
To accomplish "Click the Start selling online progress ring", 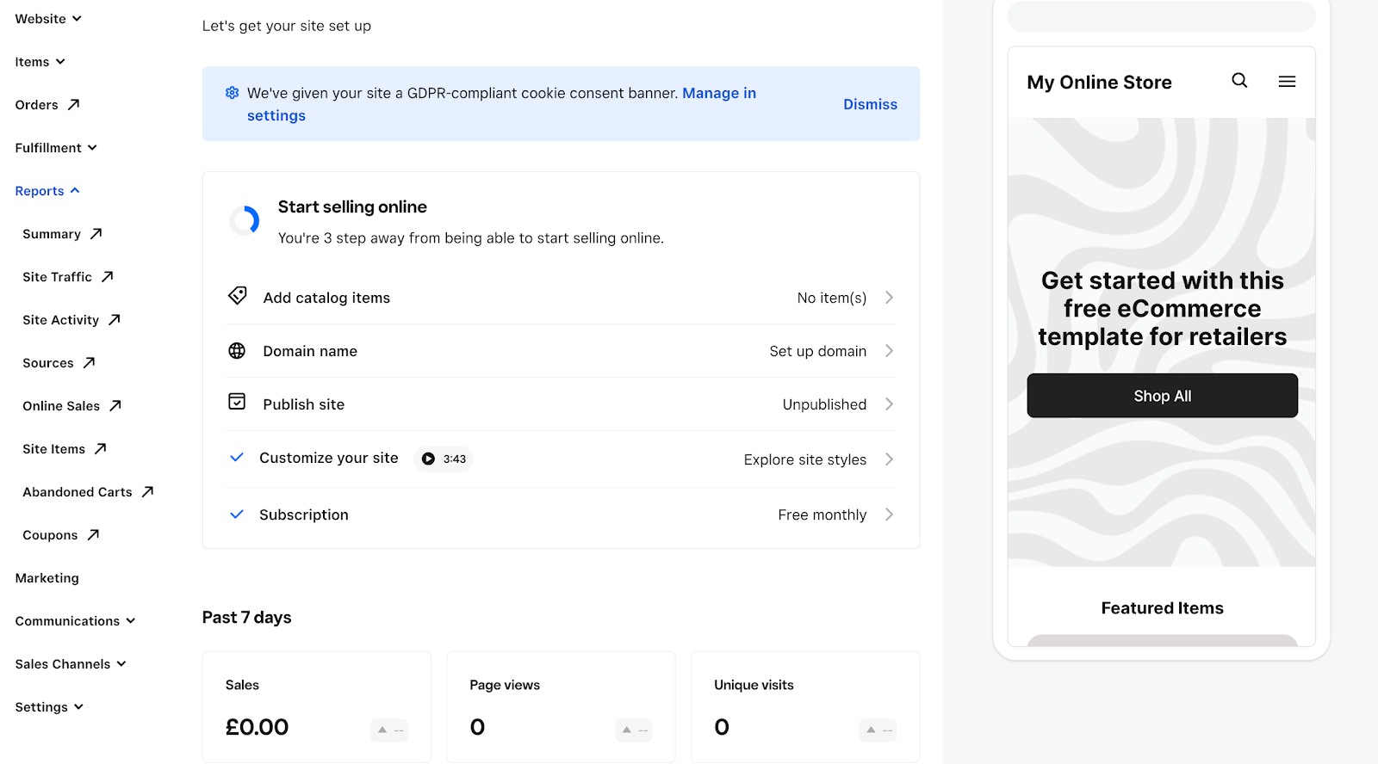I will (x=245, y=220).
